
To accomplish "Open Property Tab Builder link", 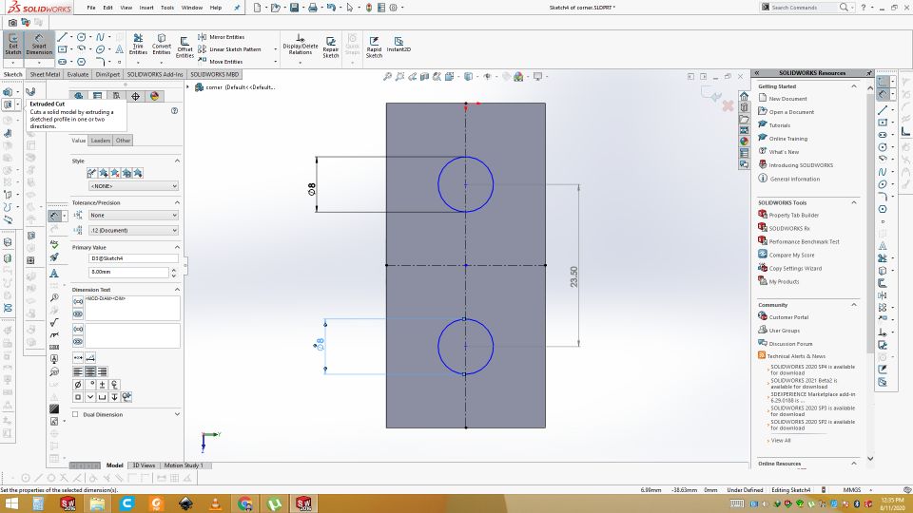I will [793, 216].
